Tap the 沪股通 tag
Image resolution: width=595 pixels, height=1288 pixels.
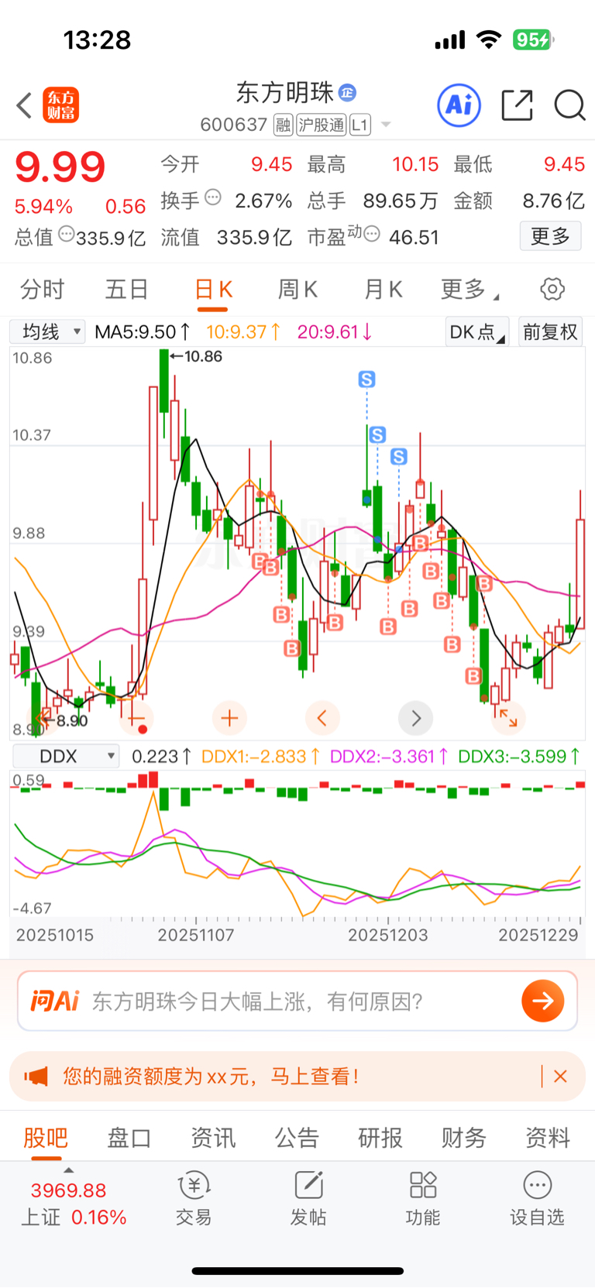click(321, 125)
